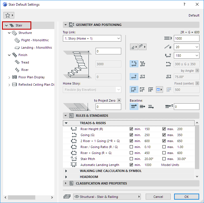Enable Riser / Going Ratio min rule
The width and height of the screenshot is (204, 203).
(131, 147)
